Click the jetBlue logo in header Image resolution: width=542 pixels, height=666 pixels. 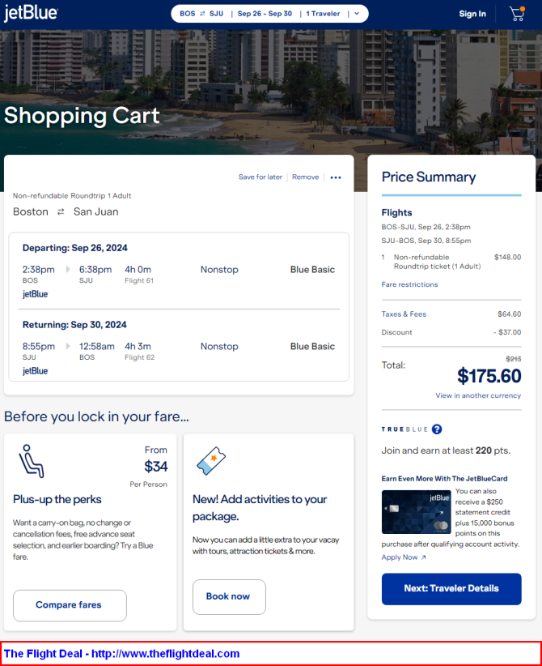(x=31, y=13)
